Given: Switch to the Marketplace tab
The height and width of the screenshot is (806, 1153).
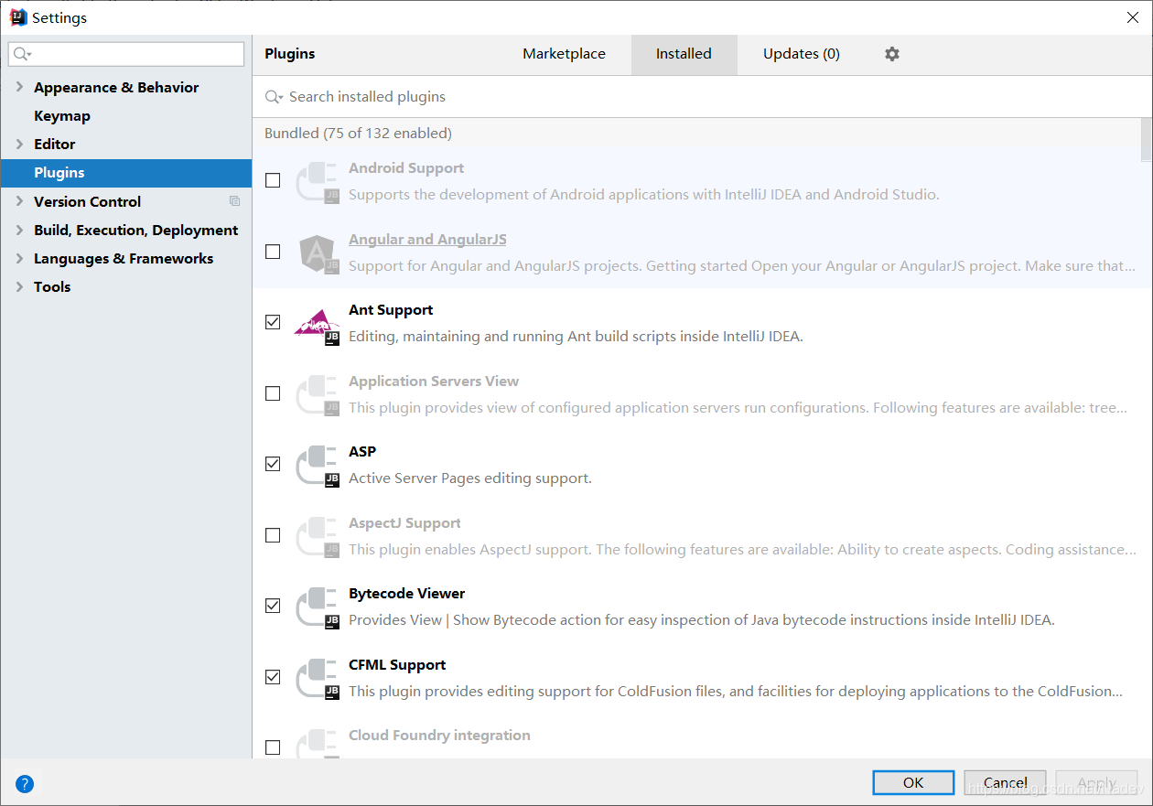Looking at the screenshot, I should pyautogui.click(x=564, y=54).
